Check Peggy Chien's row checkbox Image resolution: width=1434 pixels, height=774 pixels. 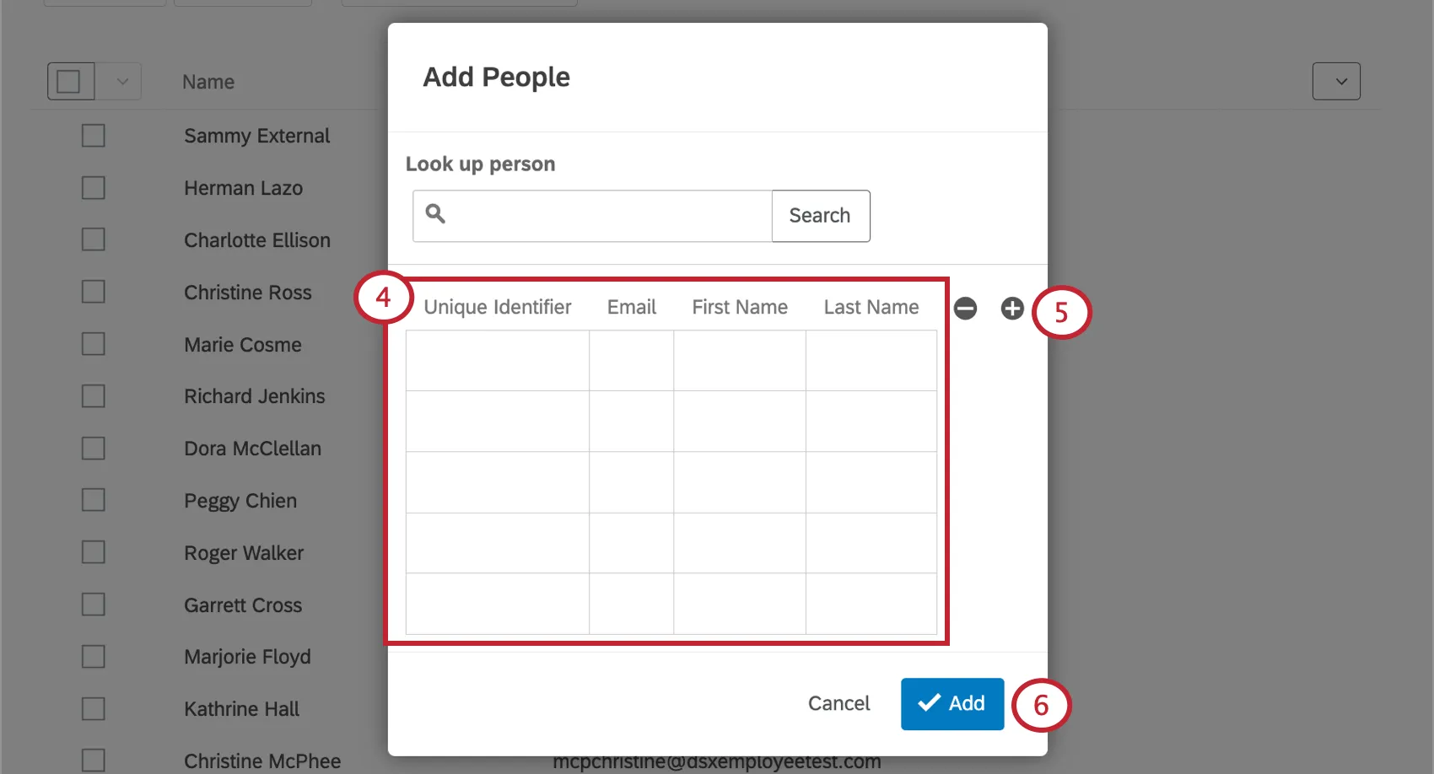coord(93,499)
